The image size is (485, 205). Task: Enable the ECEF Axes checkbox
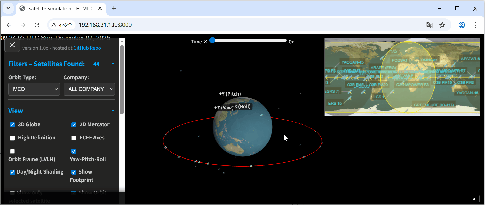click(x=74, y=138)
